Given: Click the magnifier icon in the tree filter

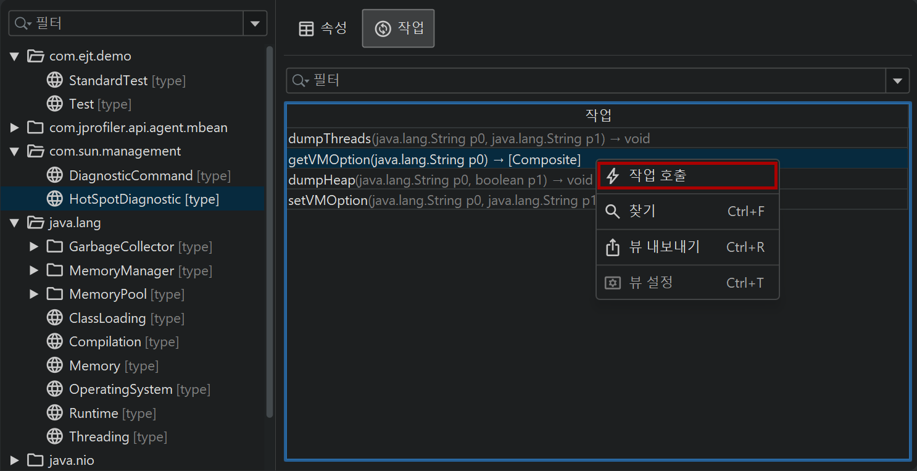Looking at the screenshot, I should click(x=23, y=23).
